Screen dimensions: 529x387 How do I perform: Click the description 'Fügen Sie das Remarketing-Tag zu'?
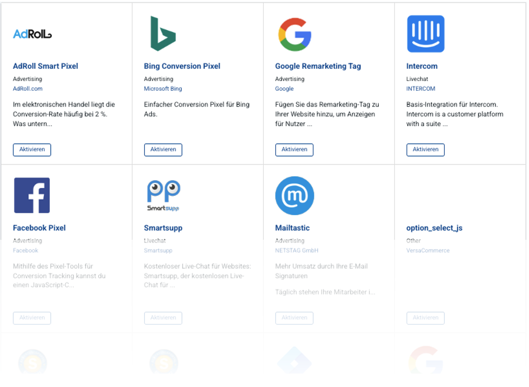click(327, 114)
